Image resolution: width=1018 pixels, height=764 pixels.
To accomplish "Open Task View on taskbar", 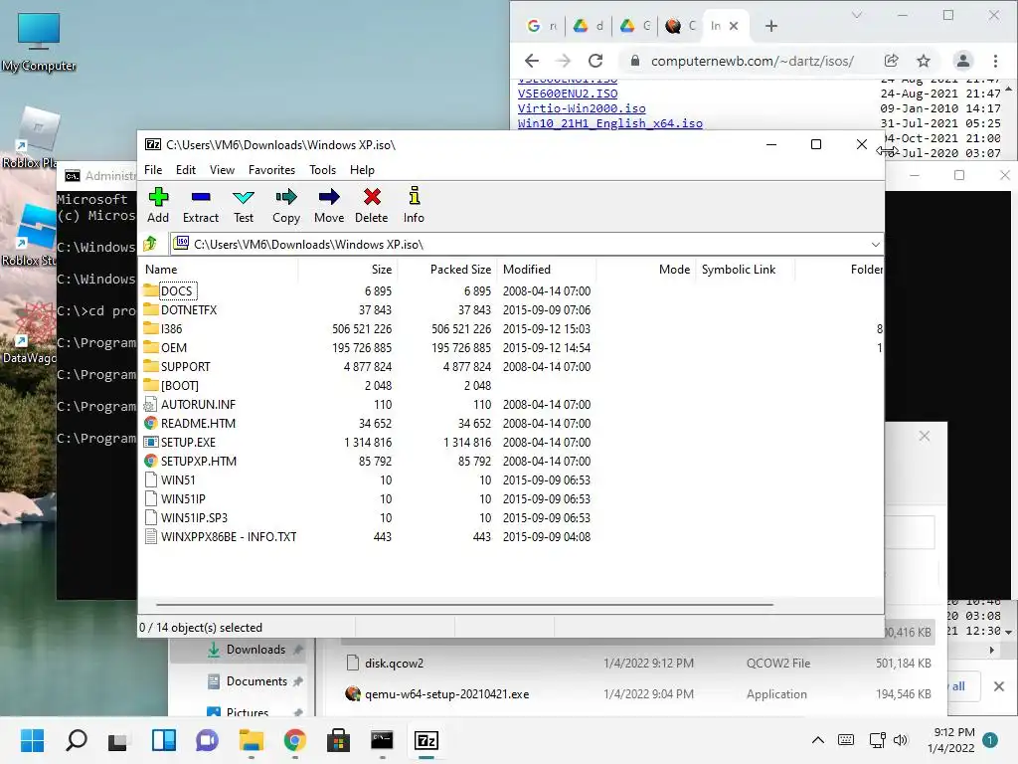I will tap(117, 740).
